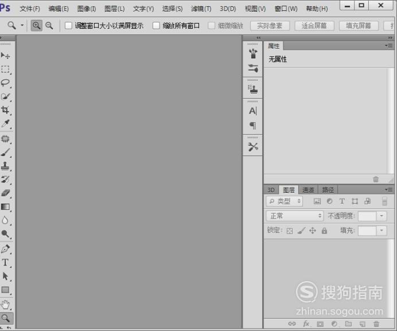397x331 pixels.
Task: Select the Lasso tool
Action: point(5,83)
